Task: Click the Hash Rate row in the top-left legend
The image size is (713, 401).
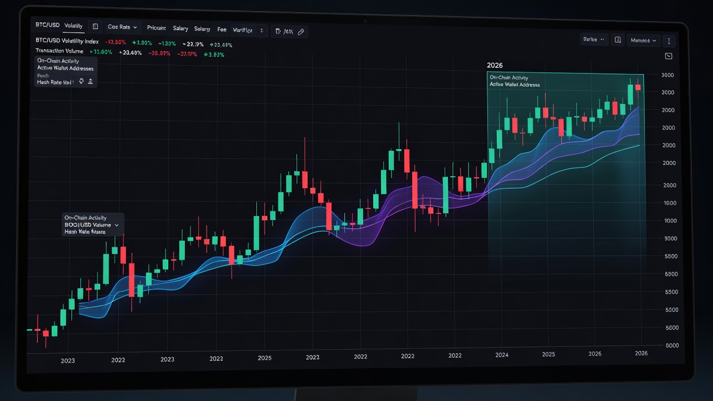Action: 55,82
